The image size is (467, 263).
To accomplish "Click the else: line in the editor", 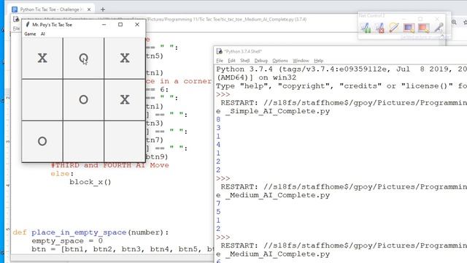I will 62,174.
